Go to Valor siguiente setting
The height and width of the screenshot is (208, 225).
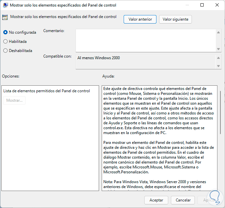tap(175, 19)
